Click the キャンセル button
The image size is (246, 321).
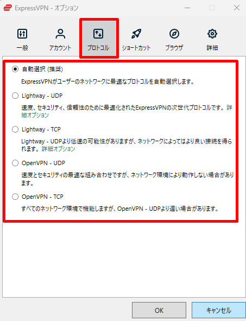pos(219,310)
